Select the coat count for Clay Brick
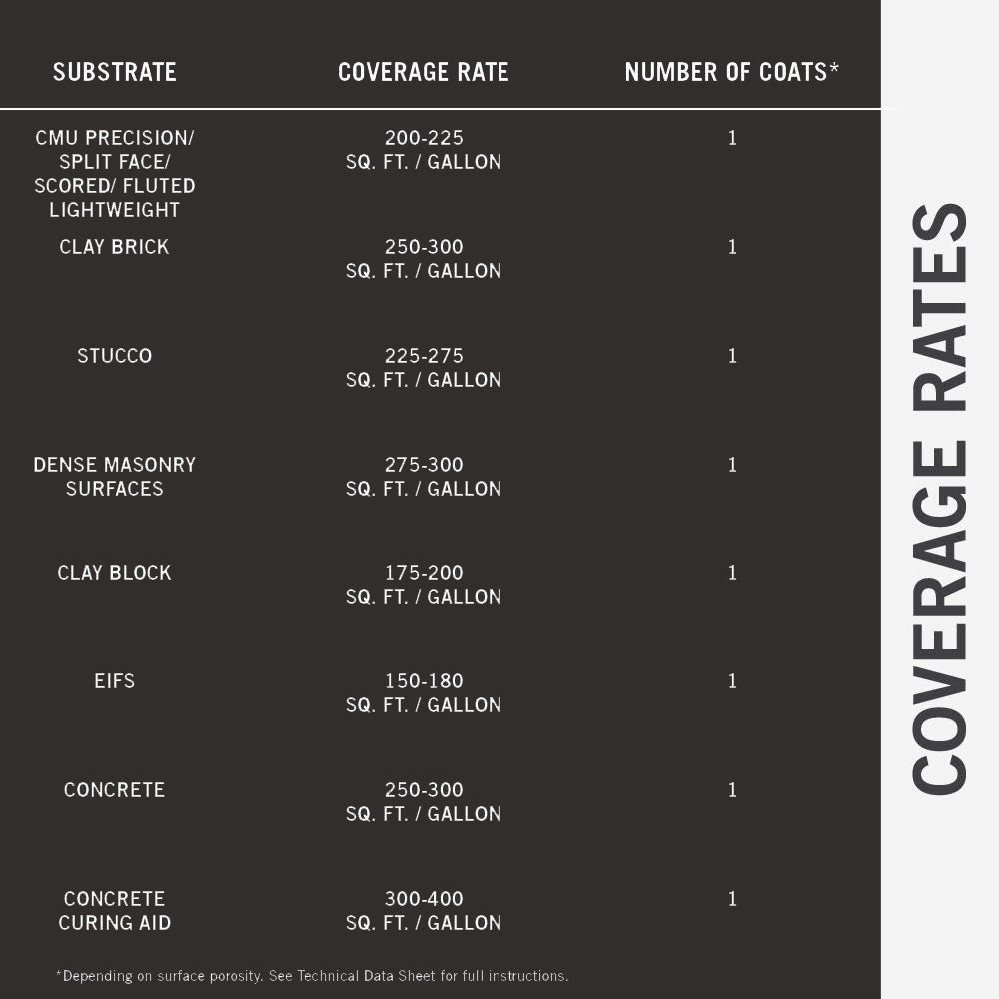Screen dimensions: 999x999 tap(732, 247)
